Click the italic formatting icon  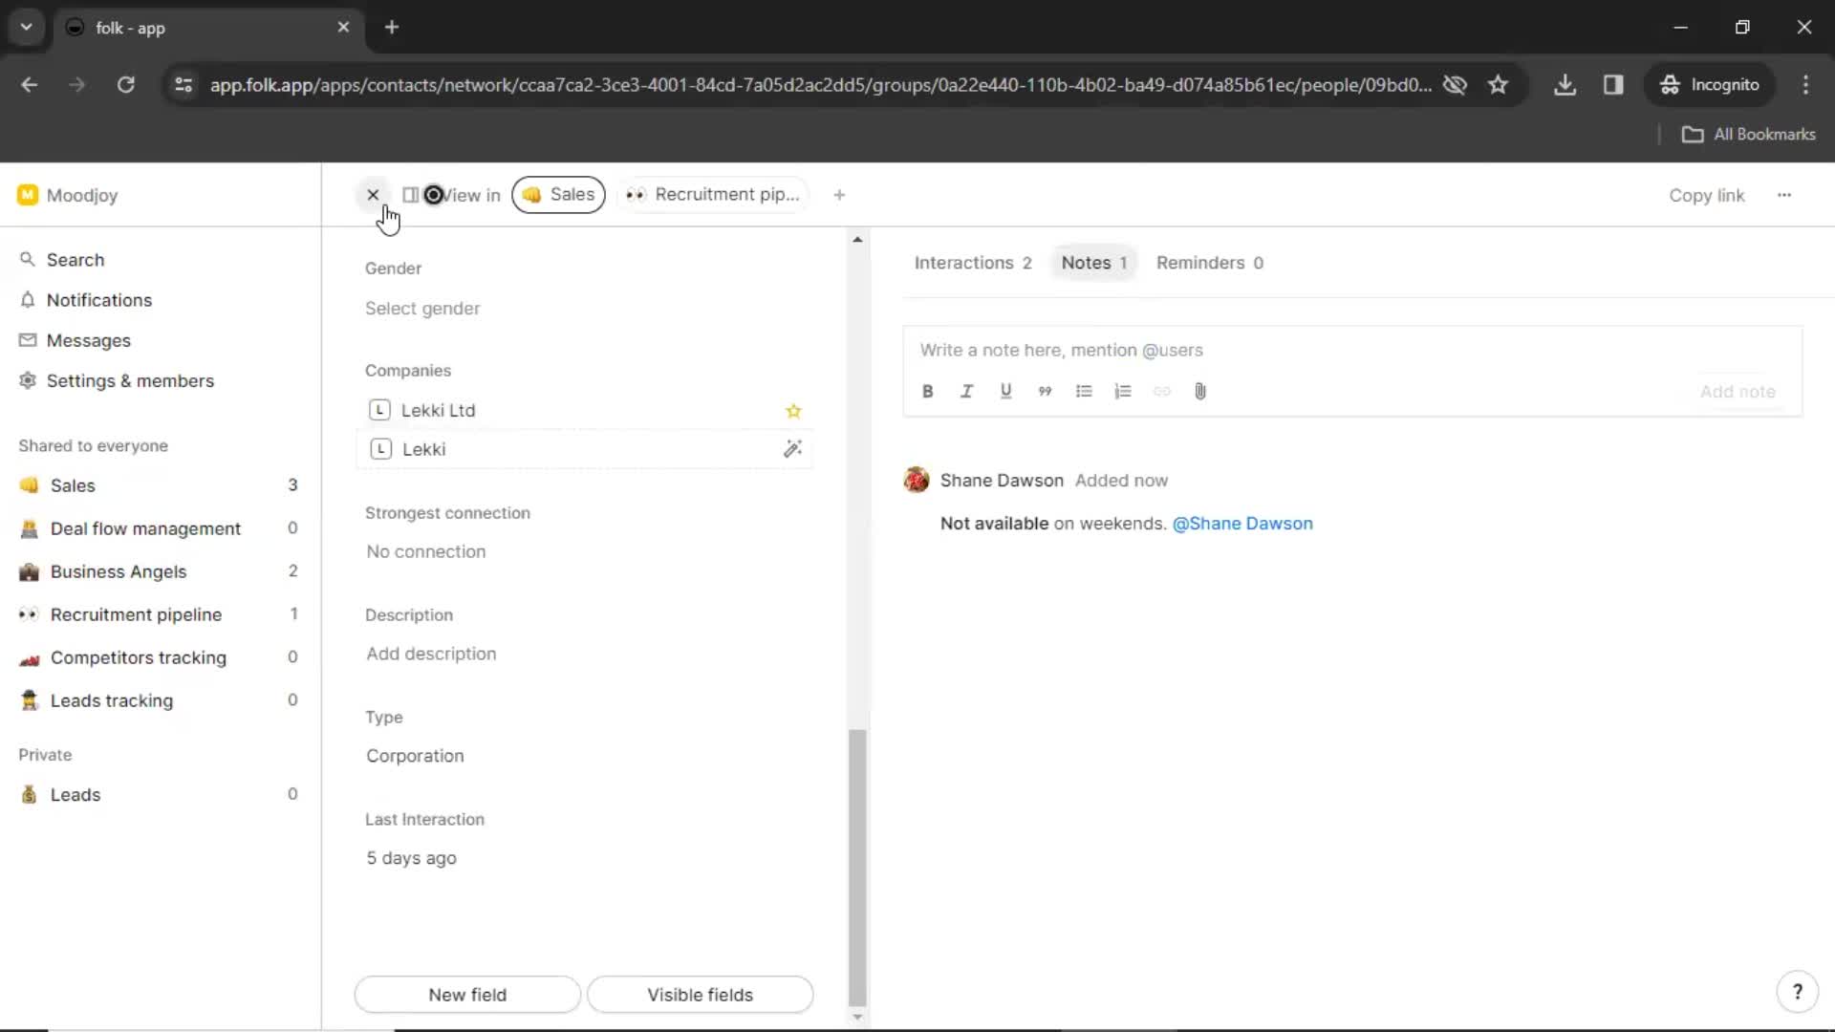coord(966,391)
